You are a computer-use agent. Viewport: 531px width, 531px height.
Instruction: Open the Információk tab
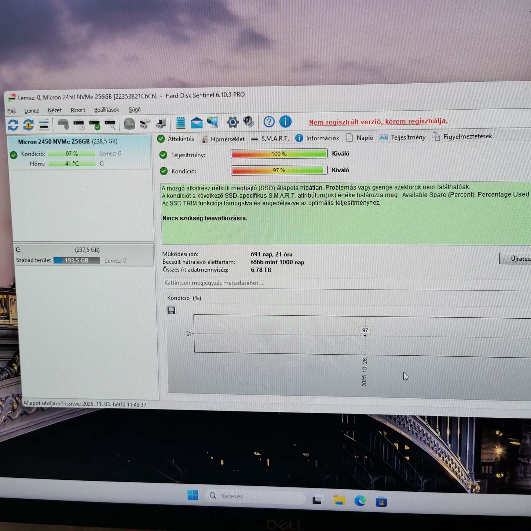(x=317, y=138)
